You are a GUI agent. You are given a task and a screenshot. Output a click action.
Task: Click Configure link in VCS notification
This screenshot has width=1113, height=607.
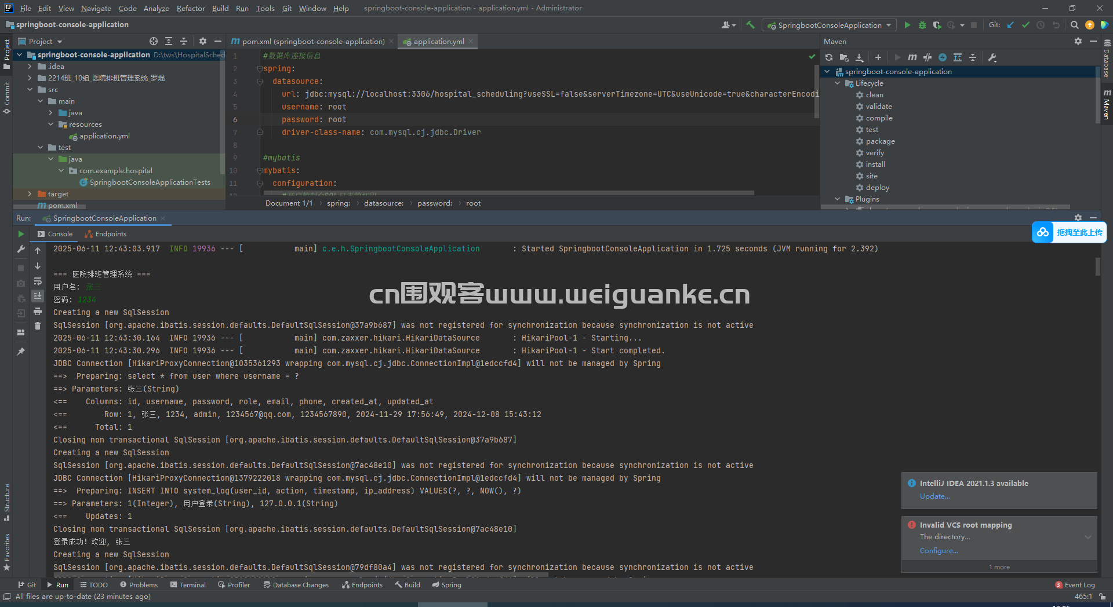939,551
